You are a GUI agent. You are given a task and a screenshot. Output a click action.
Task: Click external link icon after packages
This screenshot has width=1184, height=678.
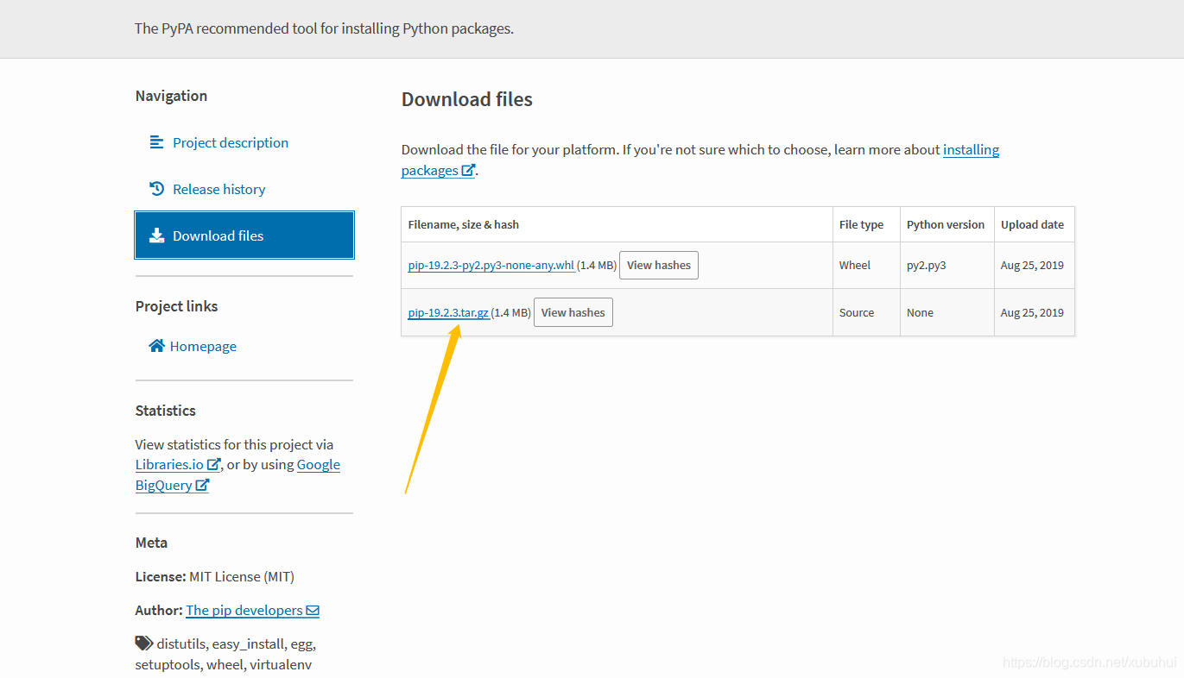point(468,171)
